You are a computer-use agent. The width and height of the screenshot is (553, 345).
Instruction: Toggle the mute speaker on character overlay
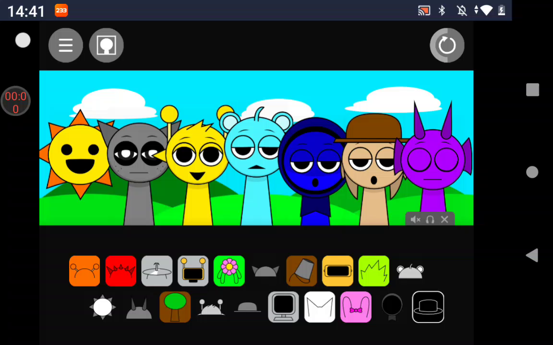415,219
